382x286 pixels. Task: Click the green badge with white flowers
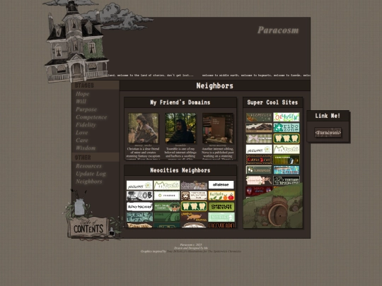click(259, 170)
